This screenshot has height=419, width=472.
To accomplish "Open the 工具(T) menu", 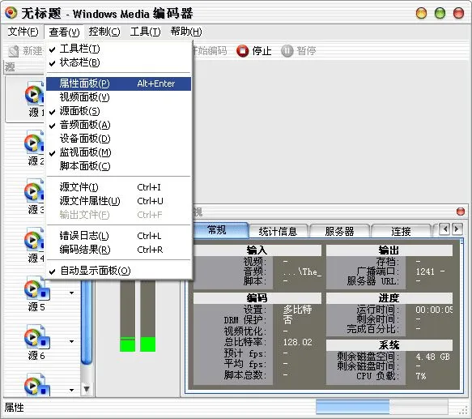I will pyautogui.click(x=145, y=32).
